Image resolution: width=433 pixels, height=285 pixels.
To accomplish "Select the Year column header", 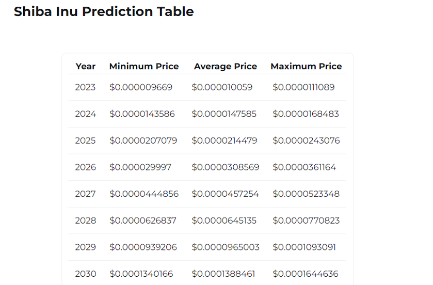I will point(86,66).
